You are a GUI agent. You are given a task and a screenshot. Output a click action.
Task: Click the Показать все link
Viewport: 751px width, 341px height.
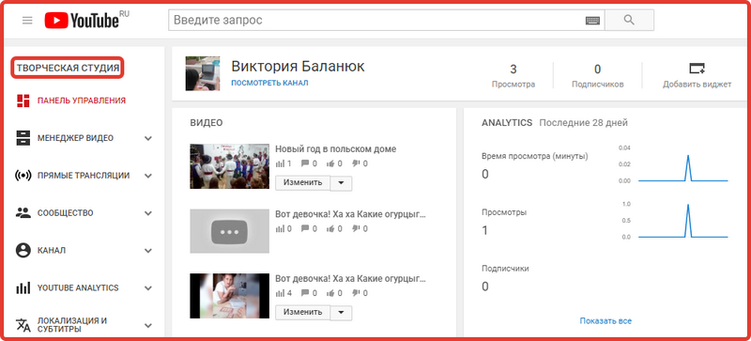coord(605,321)
